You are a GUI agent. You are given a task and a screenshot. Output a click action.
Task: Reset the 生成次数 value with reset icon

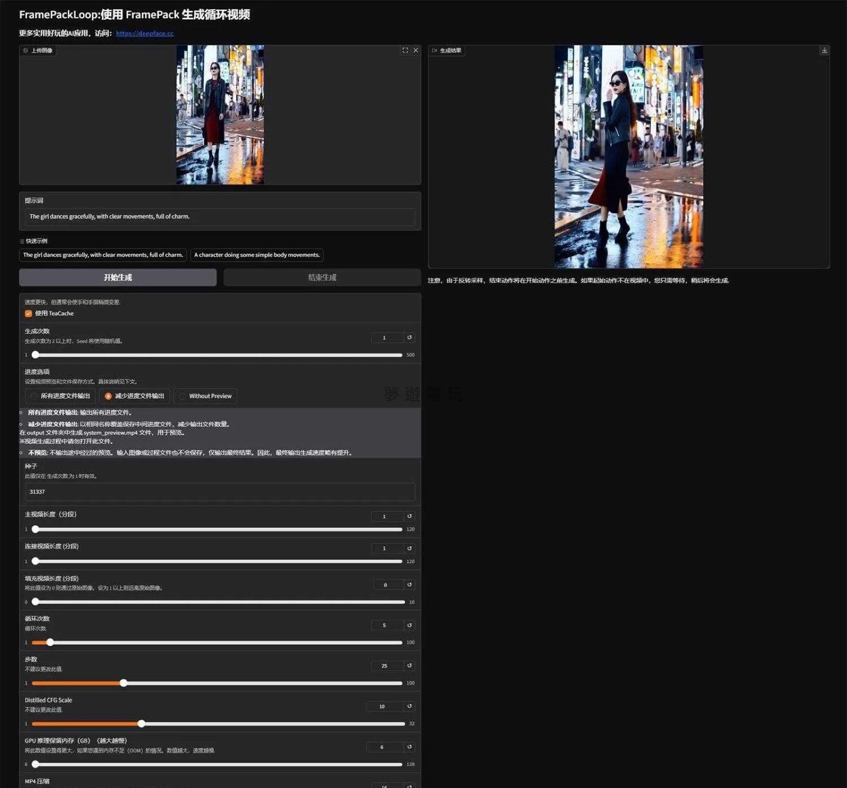tap(409, 337)
